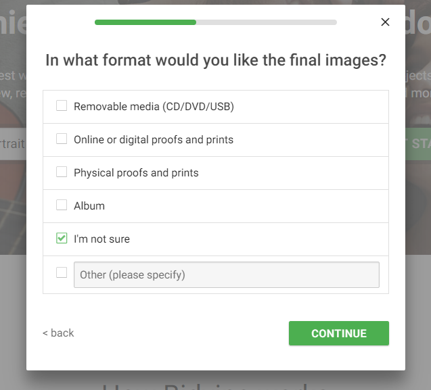Focus the Other (please specify) text field
Image resolution: width=431 pixels, height=390 pixels.
[x=227, y=274]
